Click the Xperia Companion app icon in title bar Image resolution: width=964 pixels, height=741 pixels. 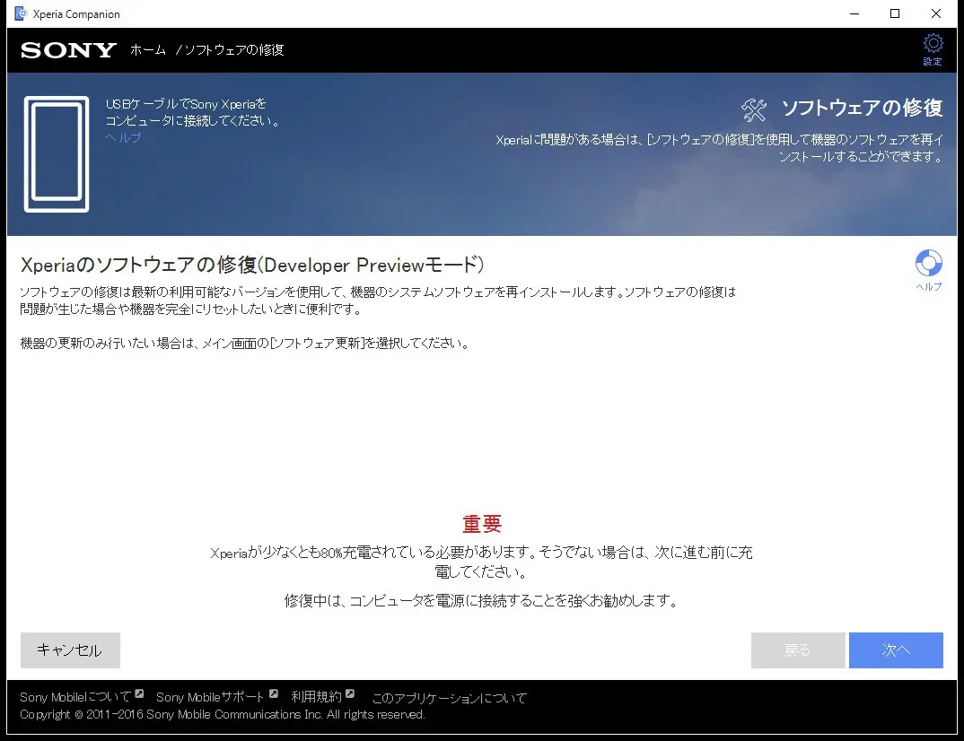coord(21,13)
